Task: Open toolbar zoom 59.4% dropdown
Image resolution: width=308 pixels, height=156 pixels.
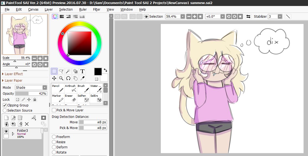Action: (183, 17)
